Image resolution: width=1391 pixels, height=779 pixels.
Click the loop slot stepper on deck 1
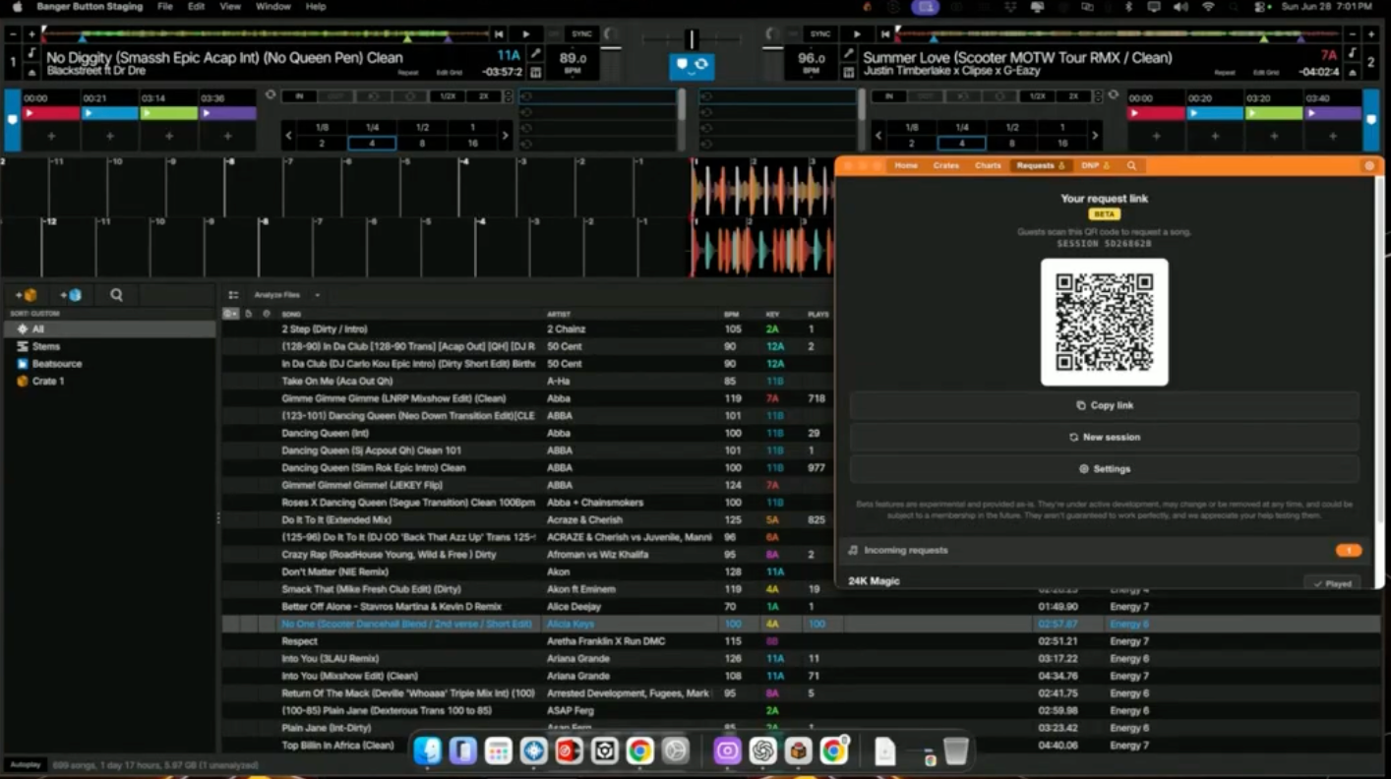pos(508,96)
